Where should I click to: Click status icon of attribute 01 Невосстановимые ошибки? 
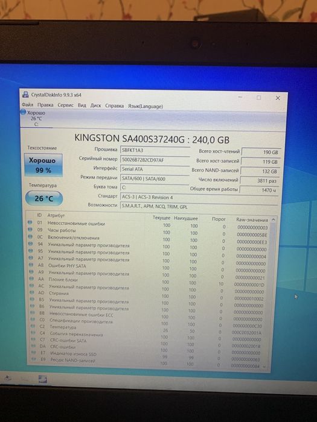click(30, 222)
